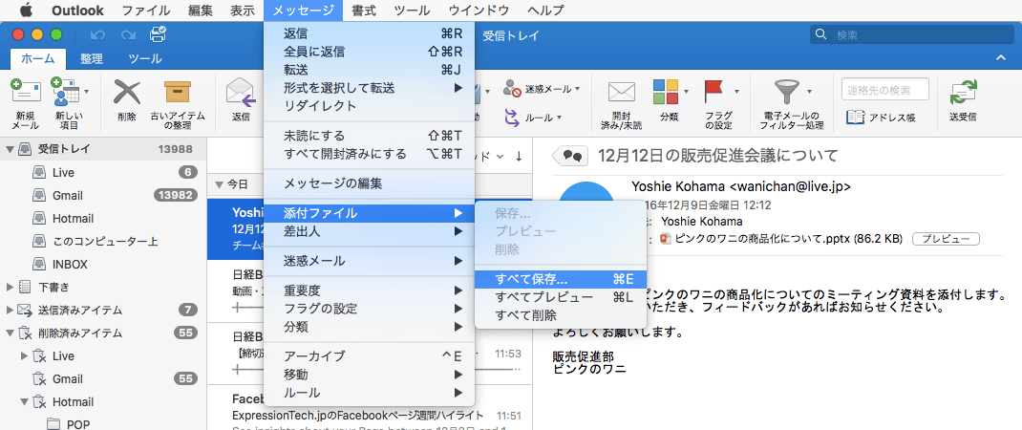The image size is (1022, 430).
Task: Open the New Item dropdown arrow
Action: (87, 92)
